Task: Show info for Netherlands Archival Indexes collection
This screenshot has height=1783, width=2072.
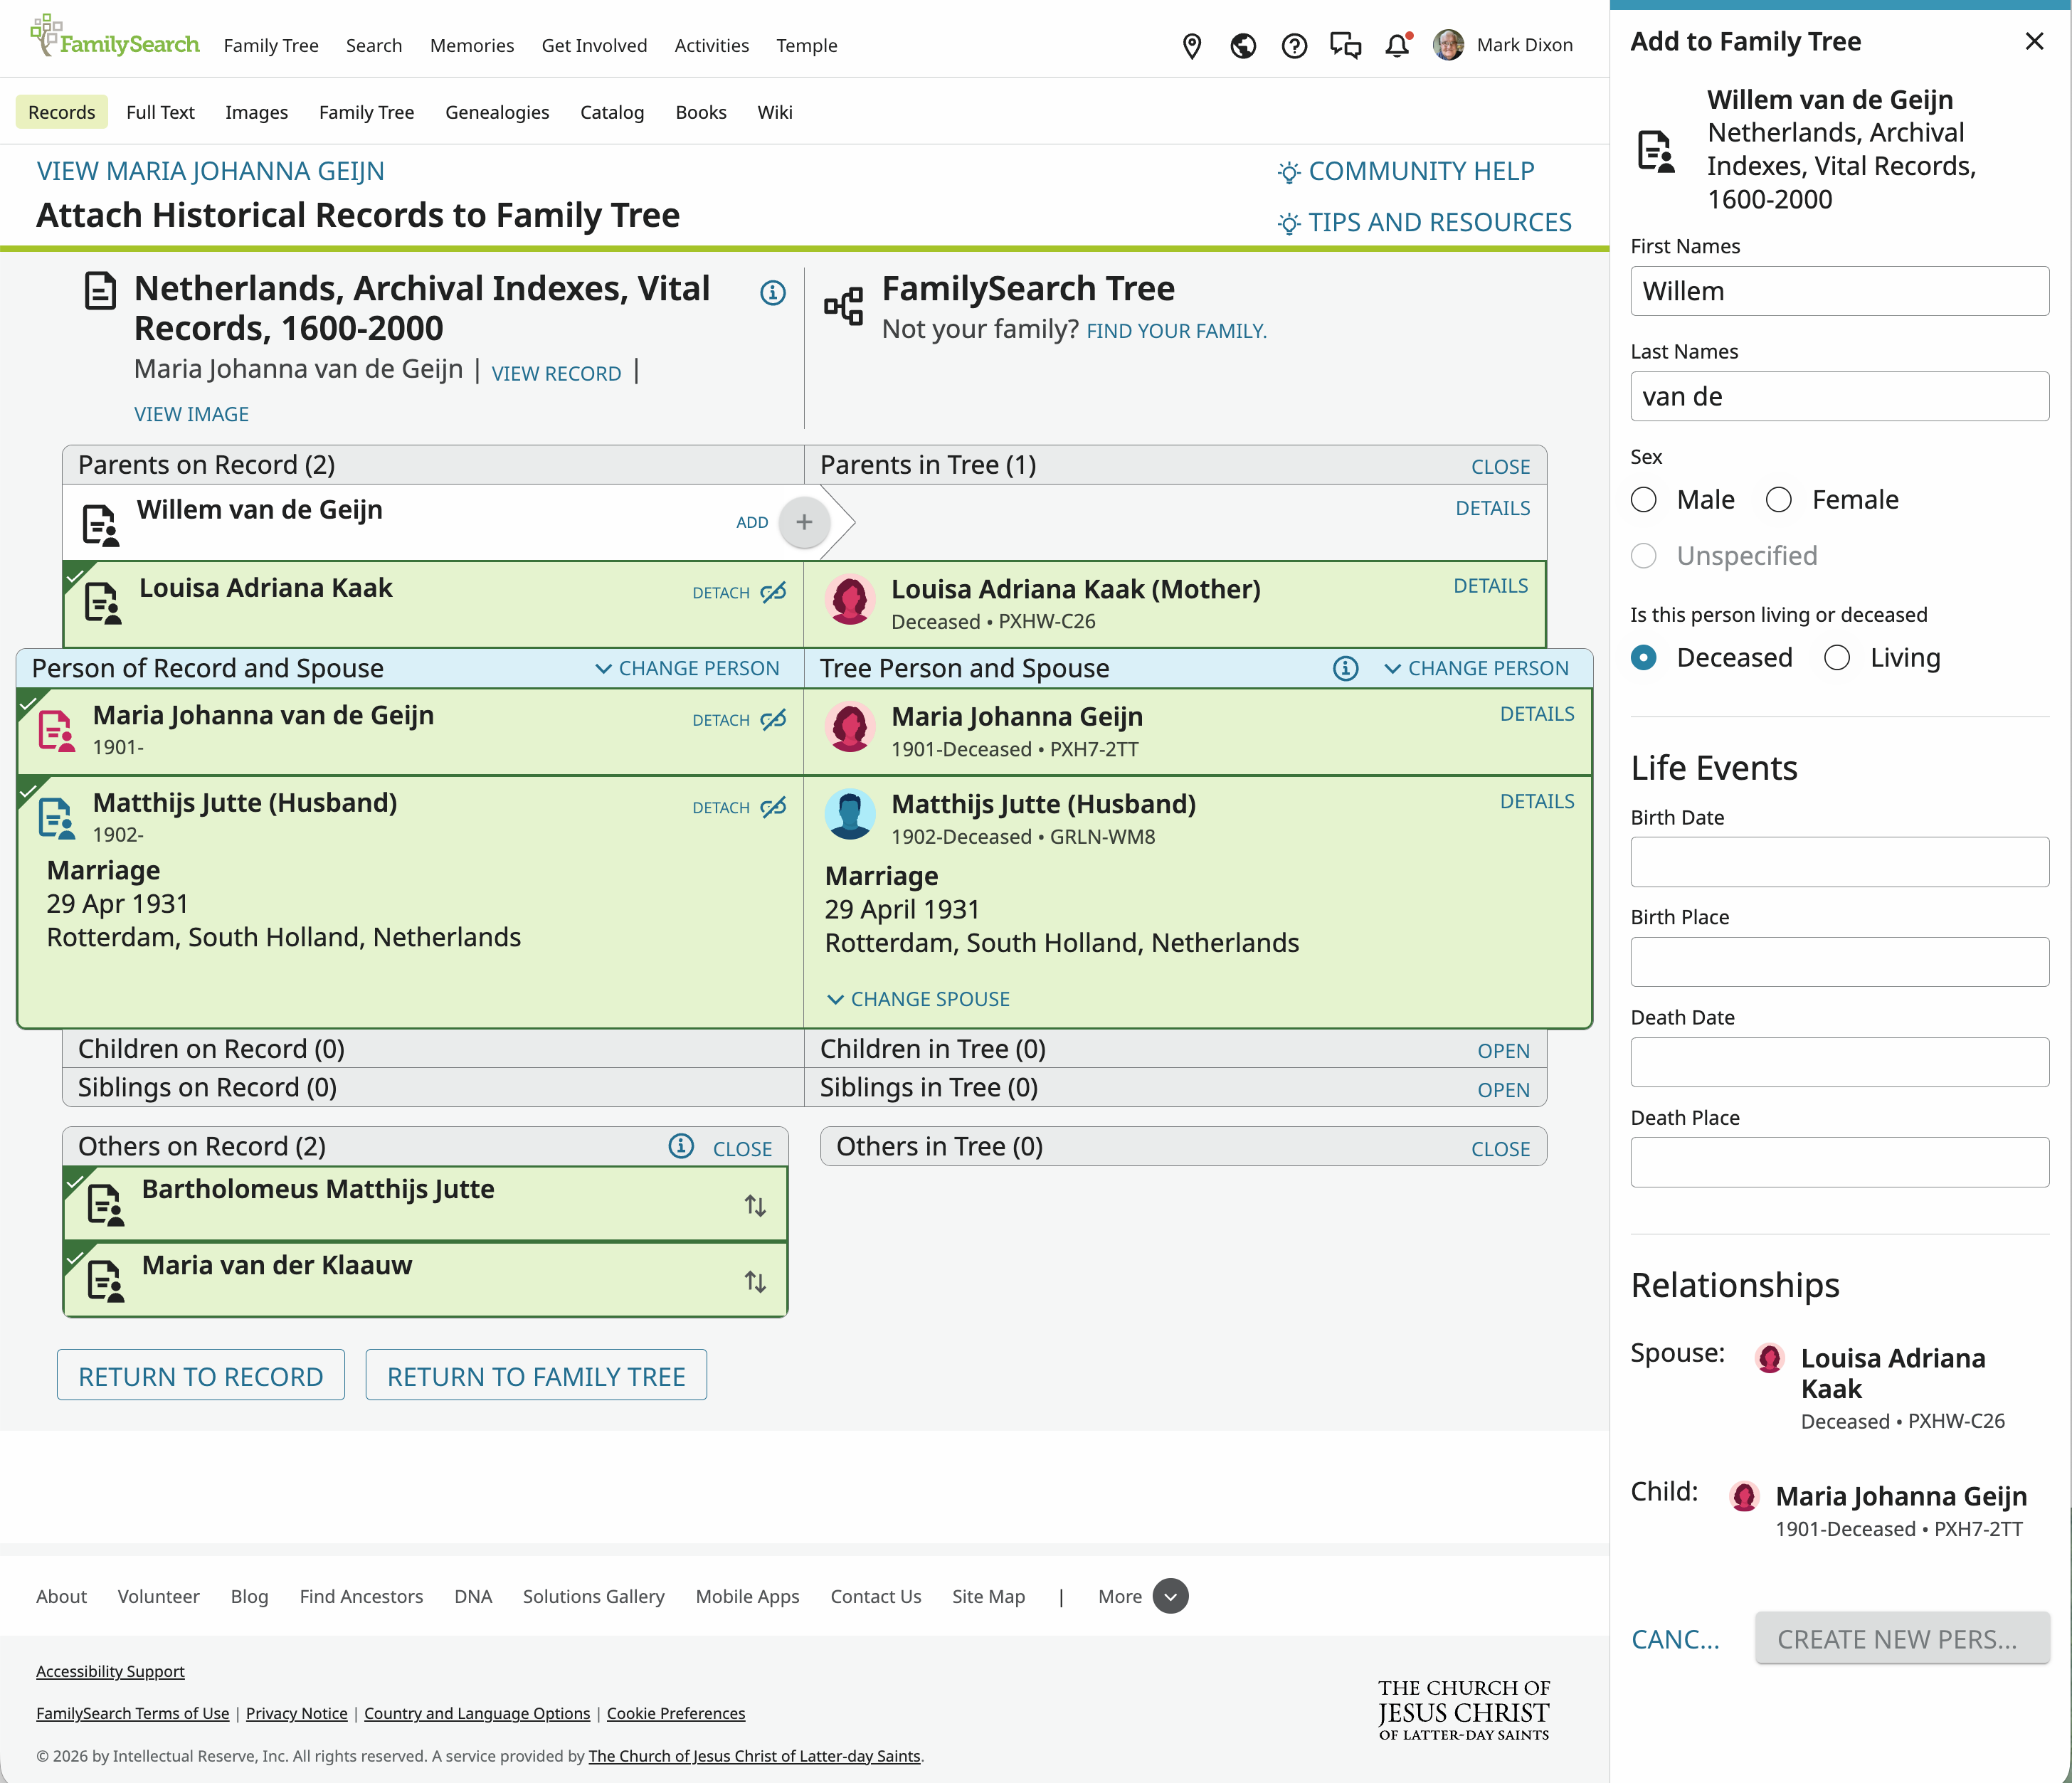Action: coord(772,293)
